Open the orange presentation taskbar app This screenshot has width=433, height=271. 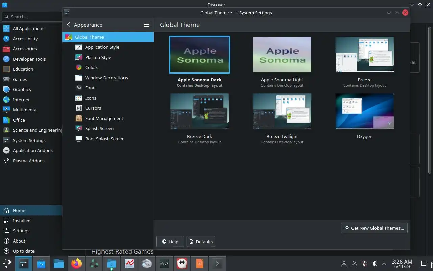pos(200,264)
